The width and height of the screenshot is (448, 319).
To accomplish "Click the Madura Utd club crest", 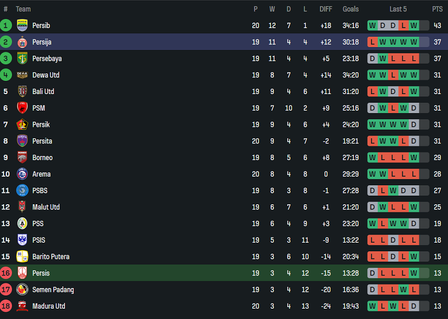I will coord(22,306).
